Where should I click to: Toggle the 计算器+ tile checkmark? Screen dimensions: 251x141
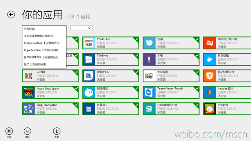(136, 105)
